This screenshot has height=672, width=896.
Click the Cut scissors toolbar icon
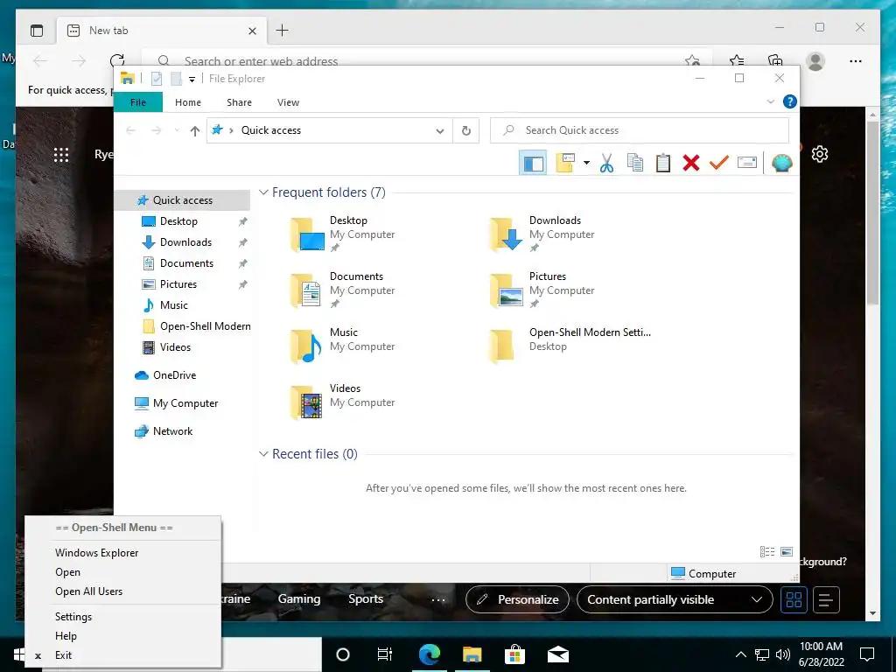tap(606, 163)
